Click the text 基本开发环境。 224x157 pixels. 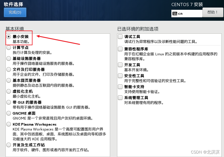tap(136, 70)
